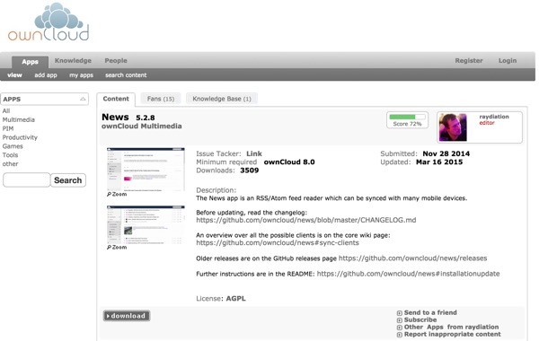Click the Search button
The height and width of the screenshot is (341, 539).
click(68, 180)
